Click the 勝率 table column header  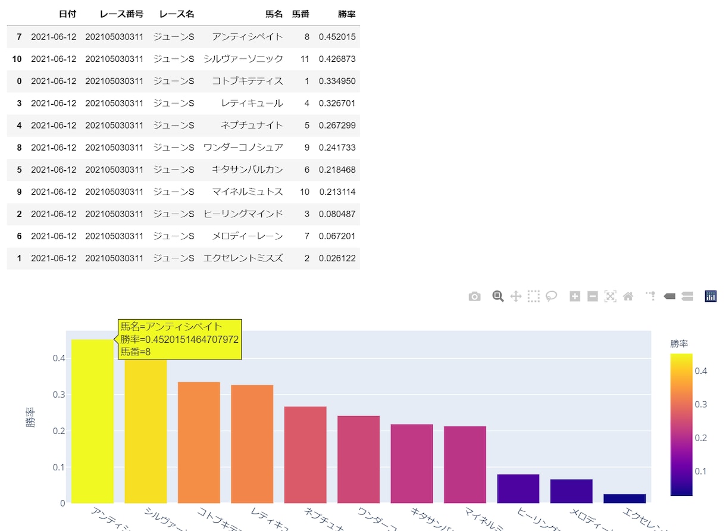tap(346, 14)
